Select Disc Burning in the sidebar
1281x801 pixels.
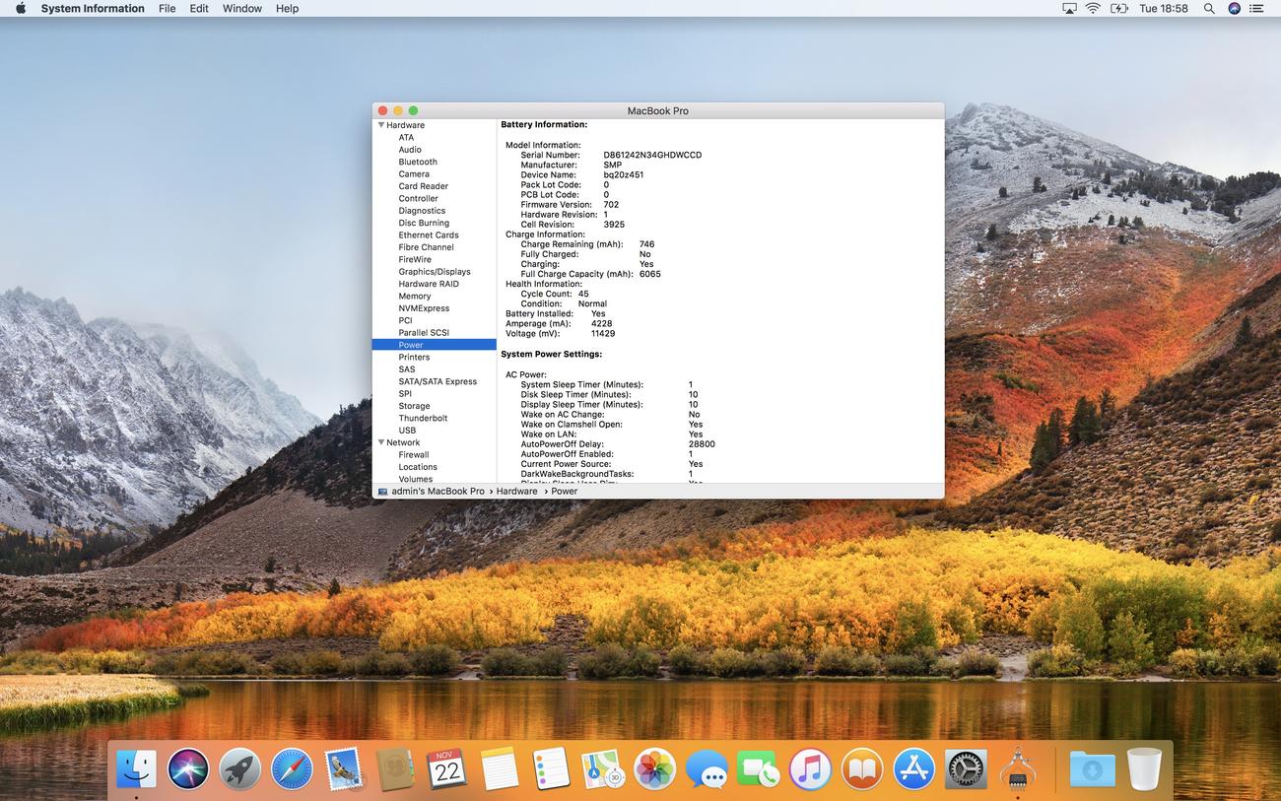[424, 223]
